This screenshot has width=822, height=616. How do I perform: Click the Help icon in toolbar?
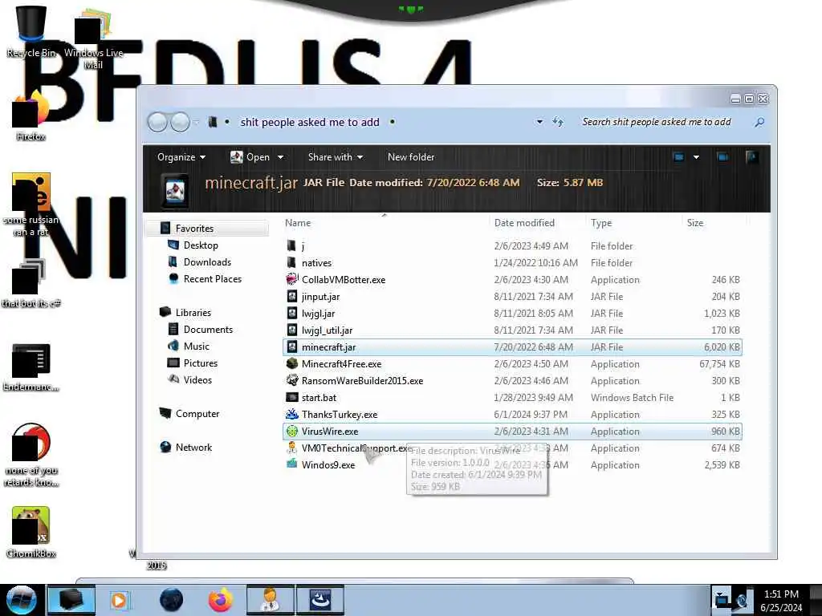751,157
